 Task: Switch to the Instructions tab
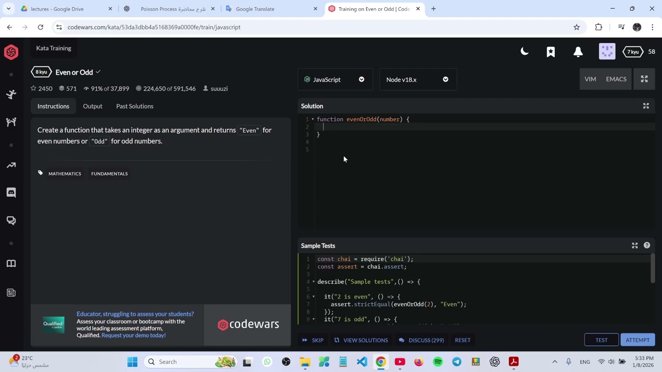click(x=53, y=106)
